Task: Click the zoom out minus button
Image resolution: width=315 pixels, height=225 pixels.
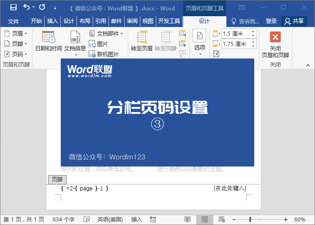Action: pyautogui.click(x=234, y=220)
